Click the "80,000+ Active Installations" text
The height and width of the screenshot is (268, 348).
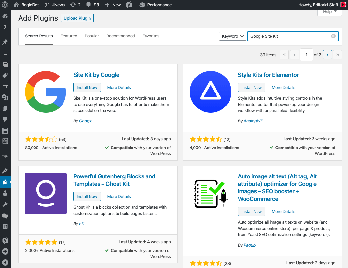pos(51,148)
